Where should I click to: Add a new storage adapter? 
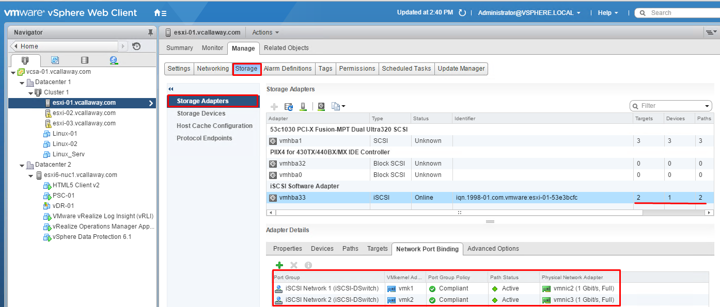[x=274, y=106]
